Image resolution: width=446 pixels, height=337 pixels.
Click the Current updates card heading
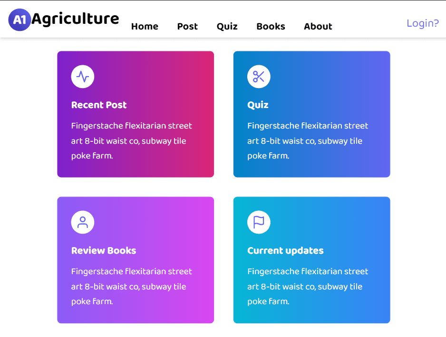285,251
